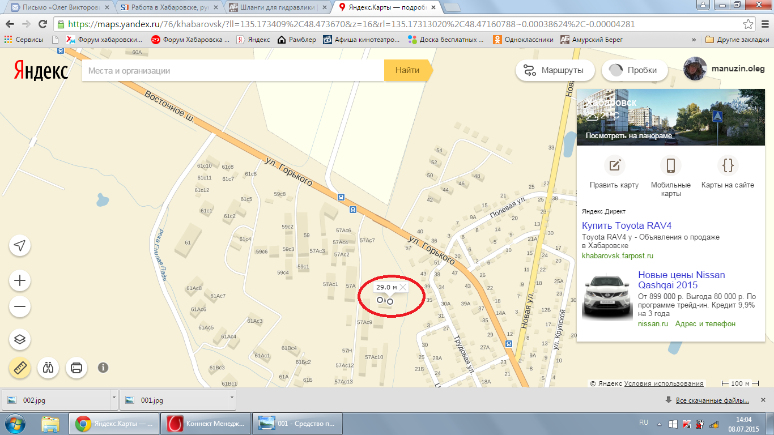774x435 pixels.
Task: Toggle panorama binoculars mode
Action: click(48, 368)
